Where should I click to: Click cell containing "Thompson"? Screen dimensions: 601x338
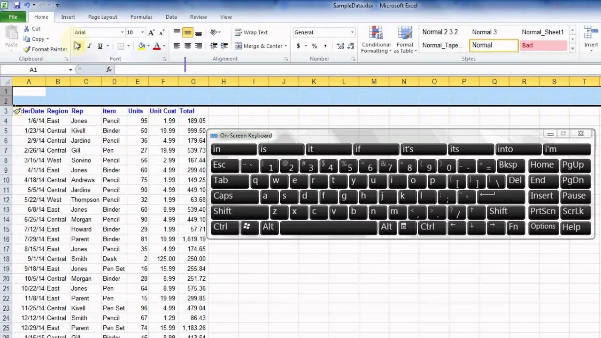pyautogui.click(x=85, y=200)
